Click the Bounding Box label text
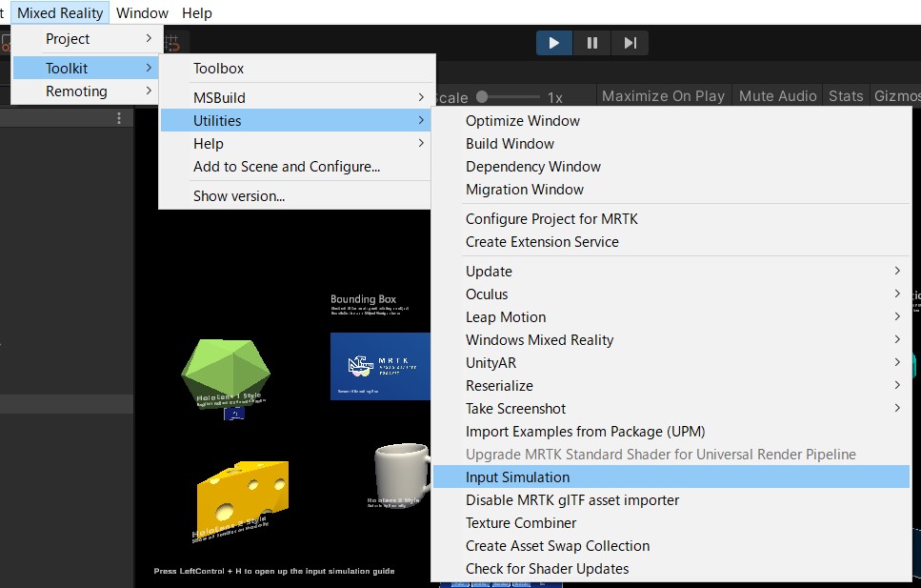The height and width of the screenshot is (588, 921). (363, 298)
